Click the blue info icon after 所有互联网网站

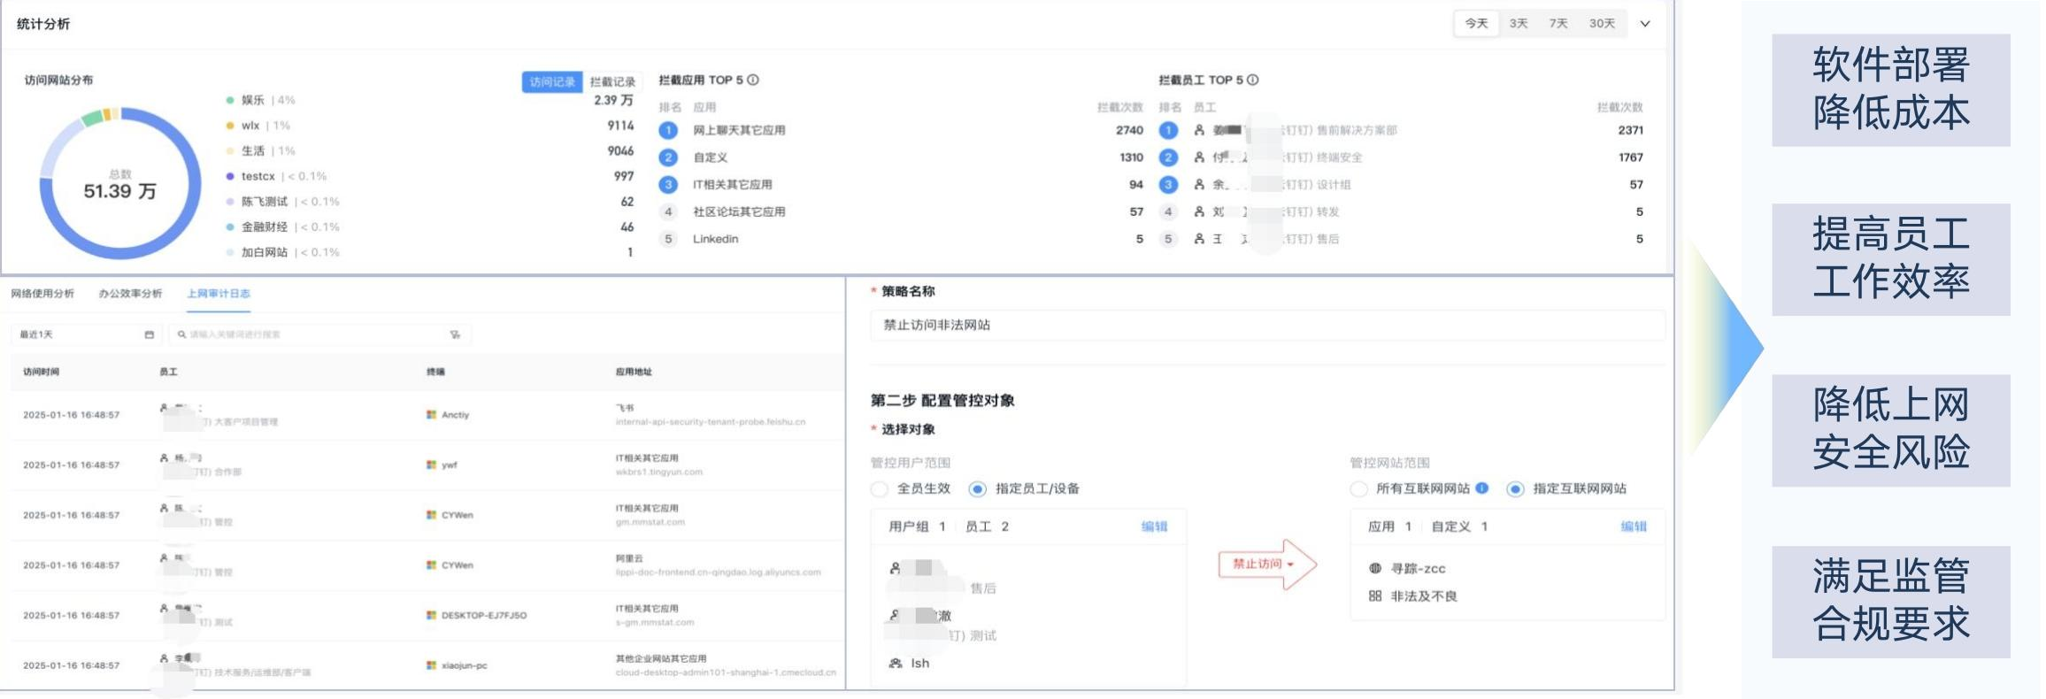point(1482,488)
